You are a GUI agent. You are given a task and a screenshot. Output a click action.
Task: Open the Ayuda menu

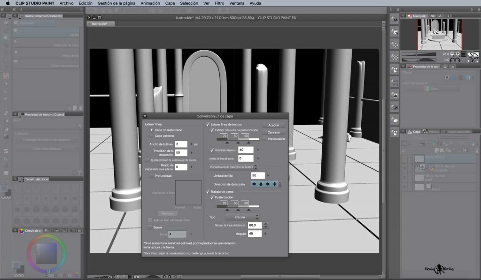[255, 3]
